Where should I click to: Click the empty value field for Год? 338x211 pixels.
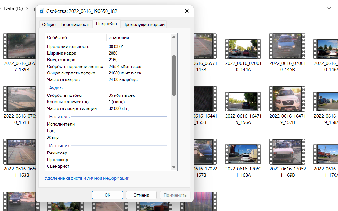[135, 131]
